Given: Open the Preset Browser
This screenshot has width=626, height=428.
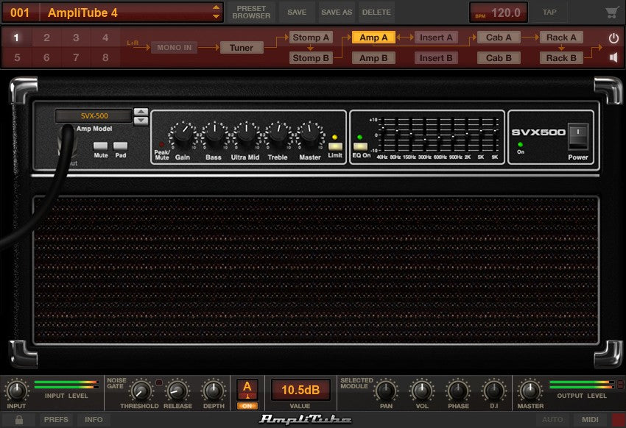Looking at the screenshot, I should pyautogui.click(x=250, y=12).
